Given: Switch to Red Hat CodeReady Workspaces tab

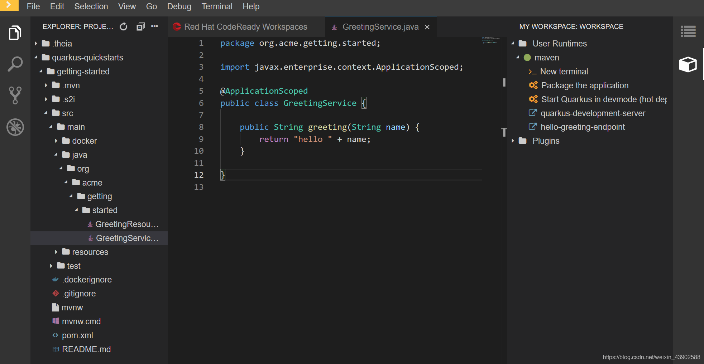Looking at the screenshot, I should [x=246, y=27].
